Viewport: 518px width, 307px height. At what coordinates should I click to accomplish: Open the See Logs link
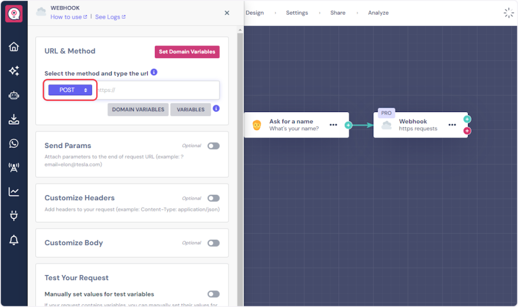coord(110,17)
